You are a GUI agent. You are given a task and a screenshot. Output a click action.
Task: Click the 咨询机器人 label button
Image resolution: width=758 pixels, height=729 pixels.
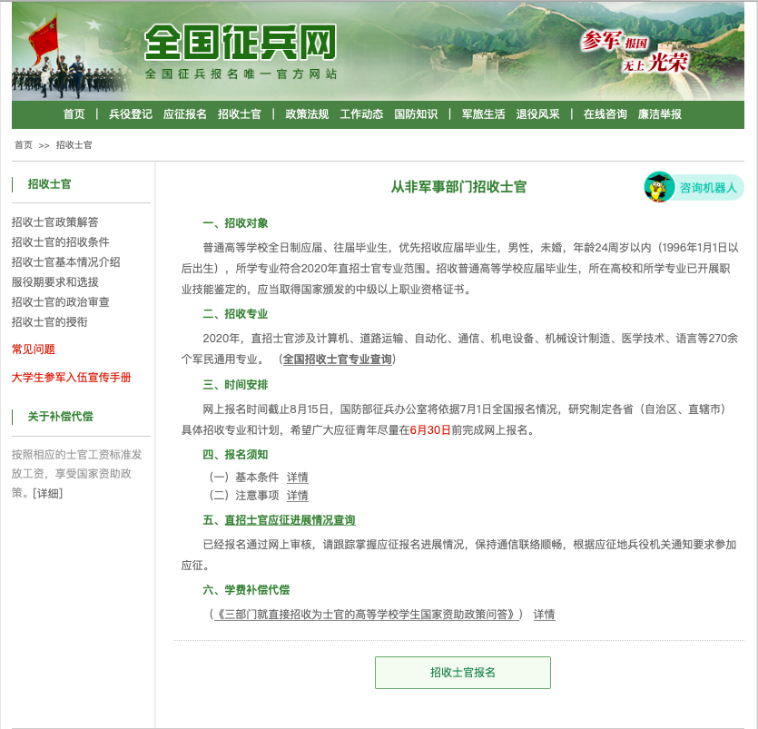708,188
